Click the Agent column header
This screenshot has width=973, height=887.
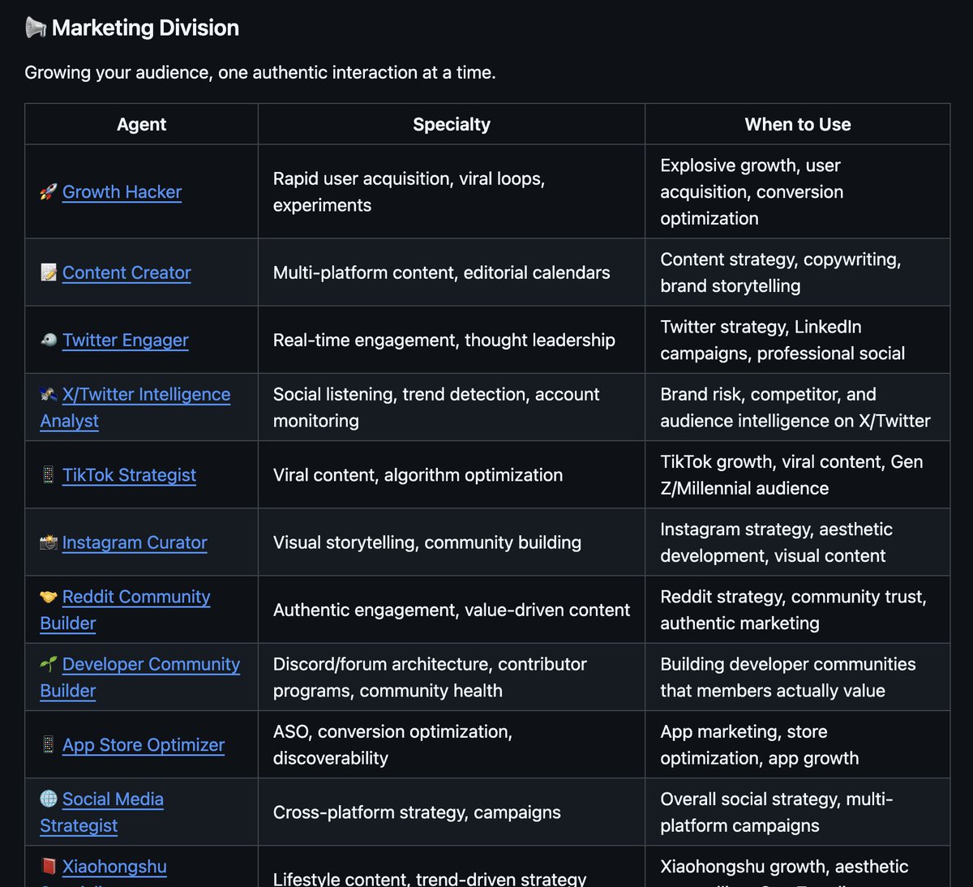pos(141,124)
